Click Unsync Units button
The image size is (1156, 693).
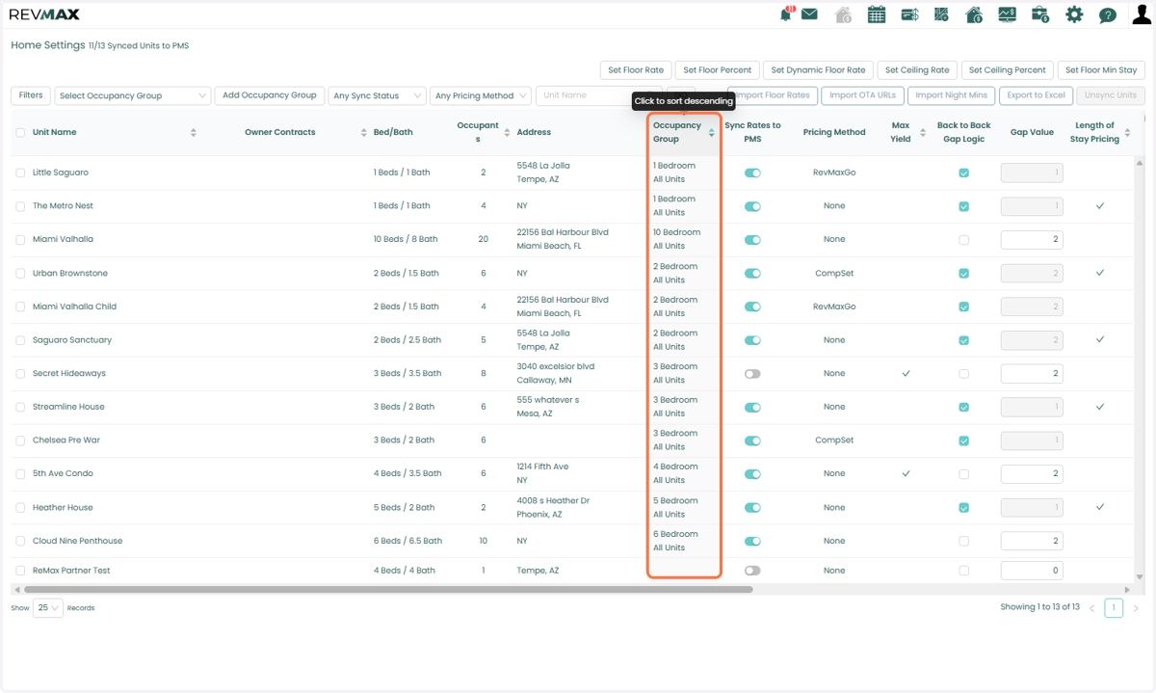[x=1111, y=95]
